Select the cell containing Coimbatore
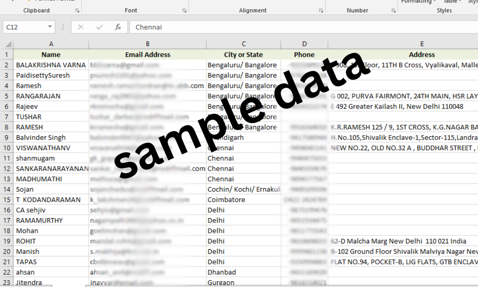 pyautogui.click(x=244, y=200)
